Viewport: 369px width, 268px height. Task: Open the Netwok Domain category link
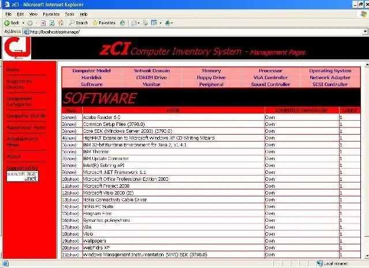pyautogui.click(x=152, y=70)
